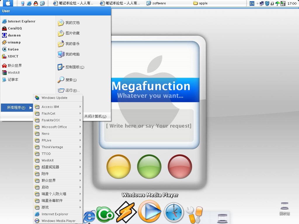
Task: Open the pinned WinRAR books shortcut
Action: pyautogui.click(x=11, y=73)
